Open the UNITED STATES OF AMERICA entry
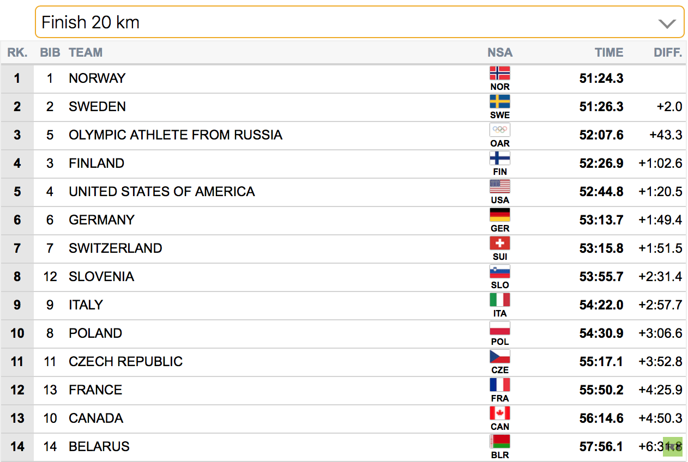 (162, 191)
